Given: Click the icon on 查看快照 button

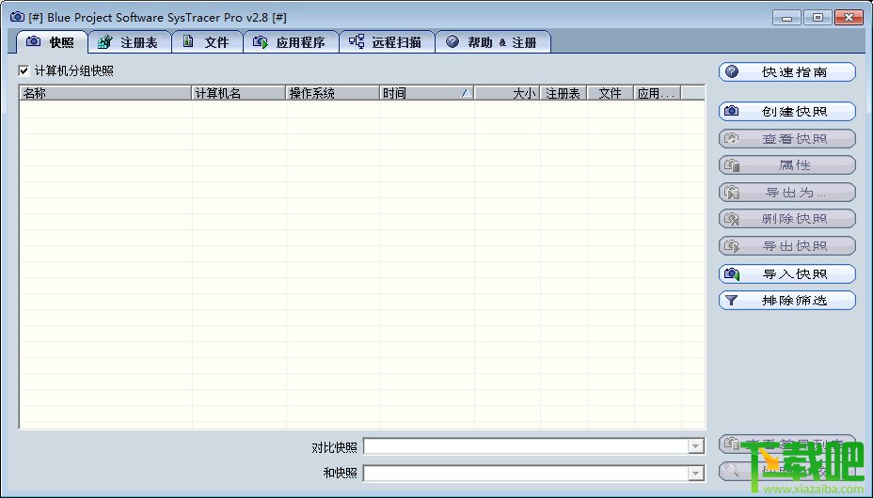Looking at the screenshot, I should click(732, 138).
